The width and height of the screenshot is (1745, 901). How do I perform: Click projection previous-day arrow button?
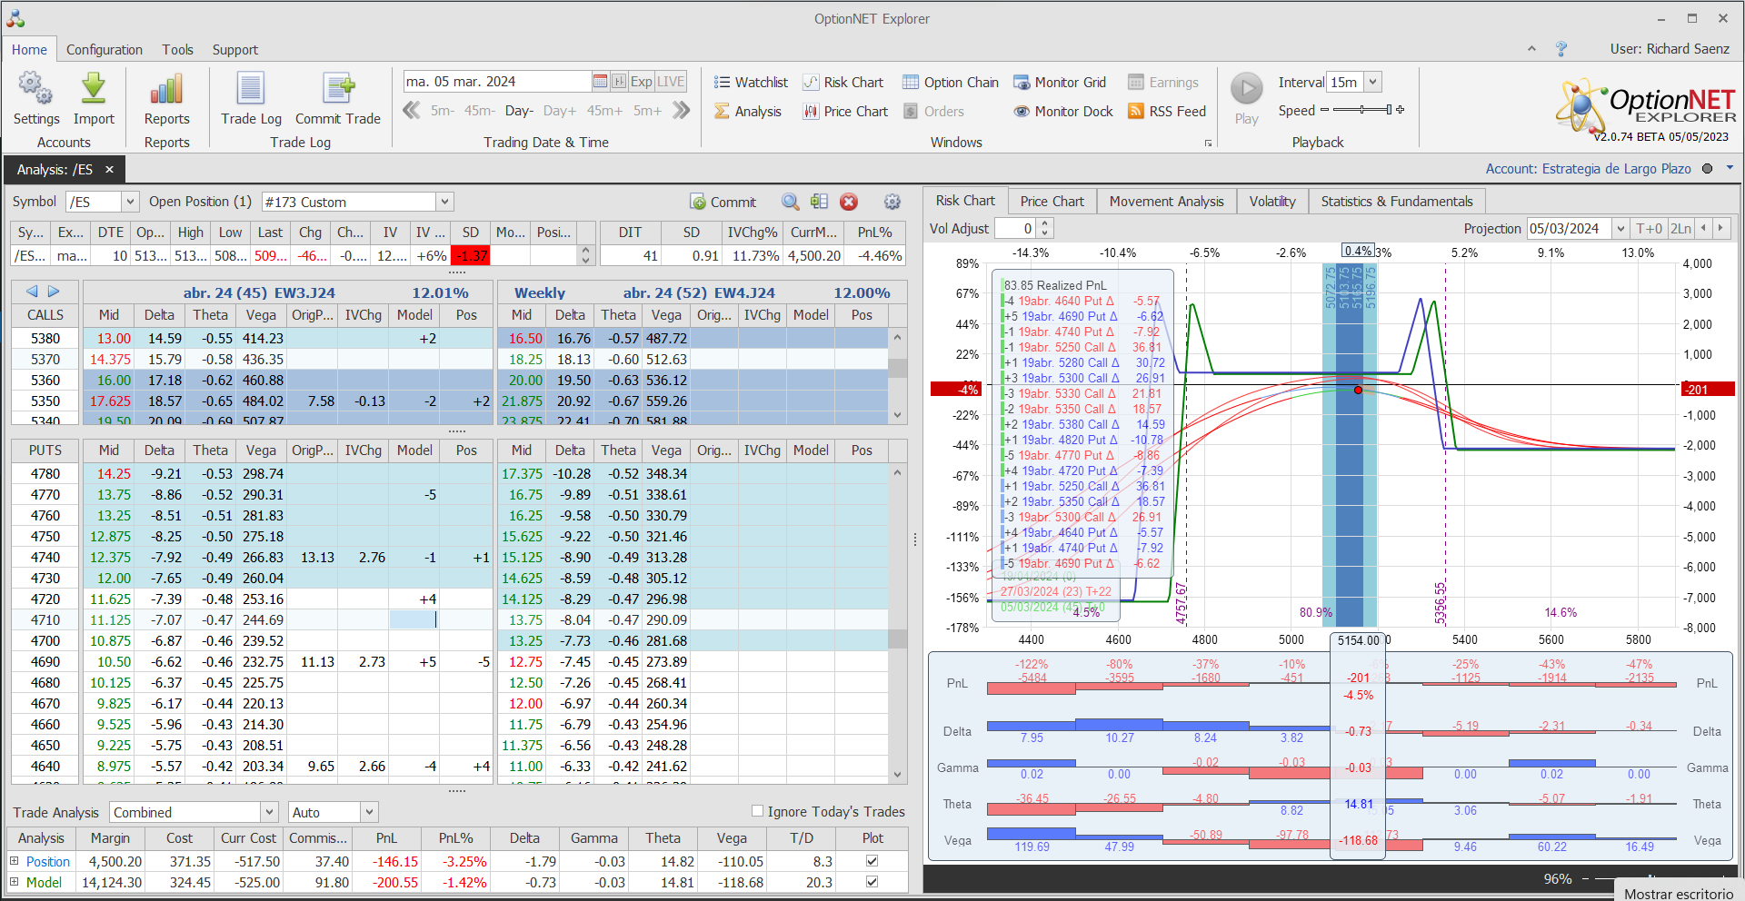(x=1703, y=229)
